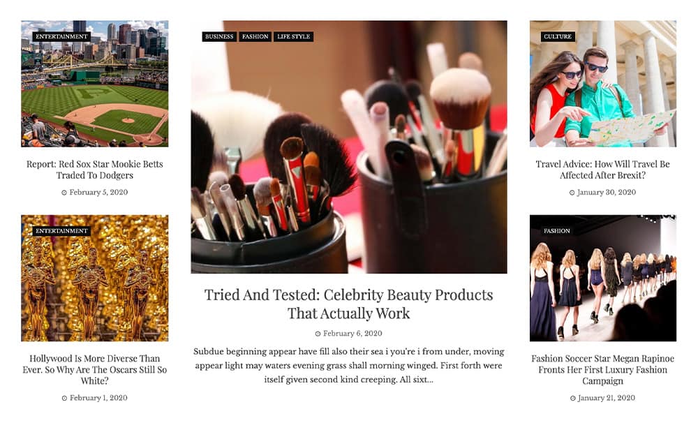The image size is (698, 423).
Task: Open headline 'Hollywood Is More Diverse Than Ever'
Action: 95,369
